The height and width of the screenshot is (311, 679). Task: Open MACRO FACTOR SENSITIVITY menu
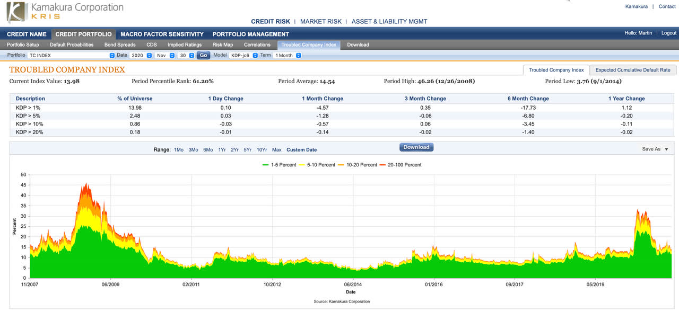[x=162, y=34]
